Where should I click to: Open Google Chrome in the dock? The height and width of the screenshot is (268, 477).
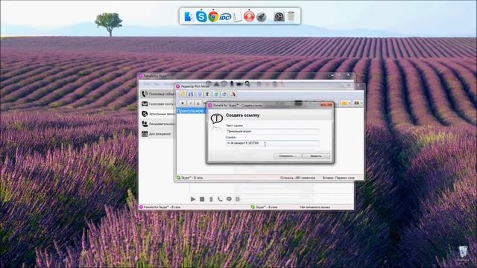(x=213, y=16)
